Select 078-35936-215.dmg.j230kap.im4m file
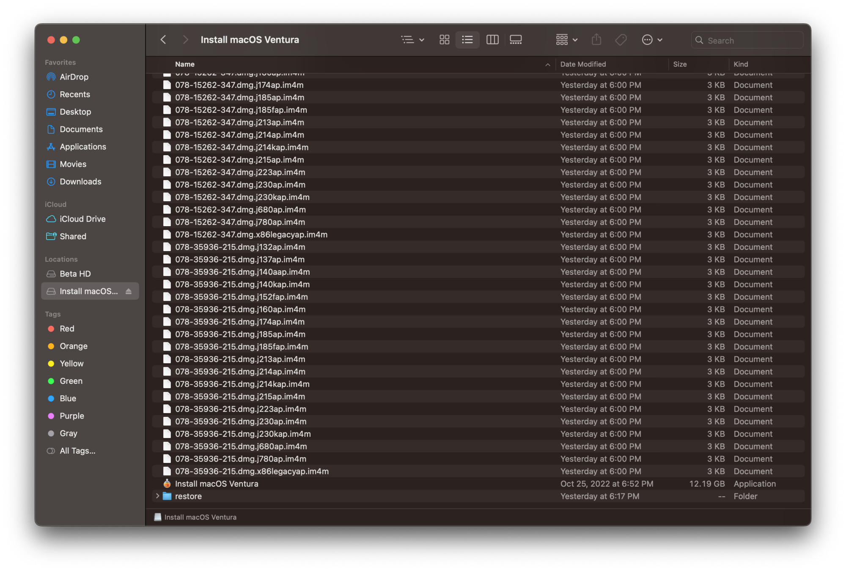The image size is (846, 572). click(x=478, y=434)
